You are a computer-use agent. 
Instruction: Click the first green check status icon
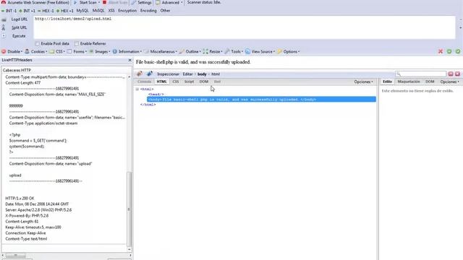[449, 51]
